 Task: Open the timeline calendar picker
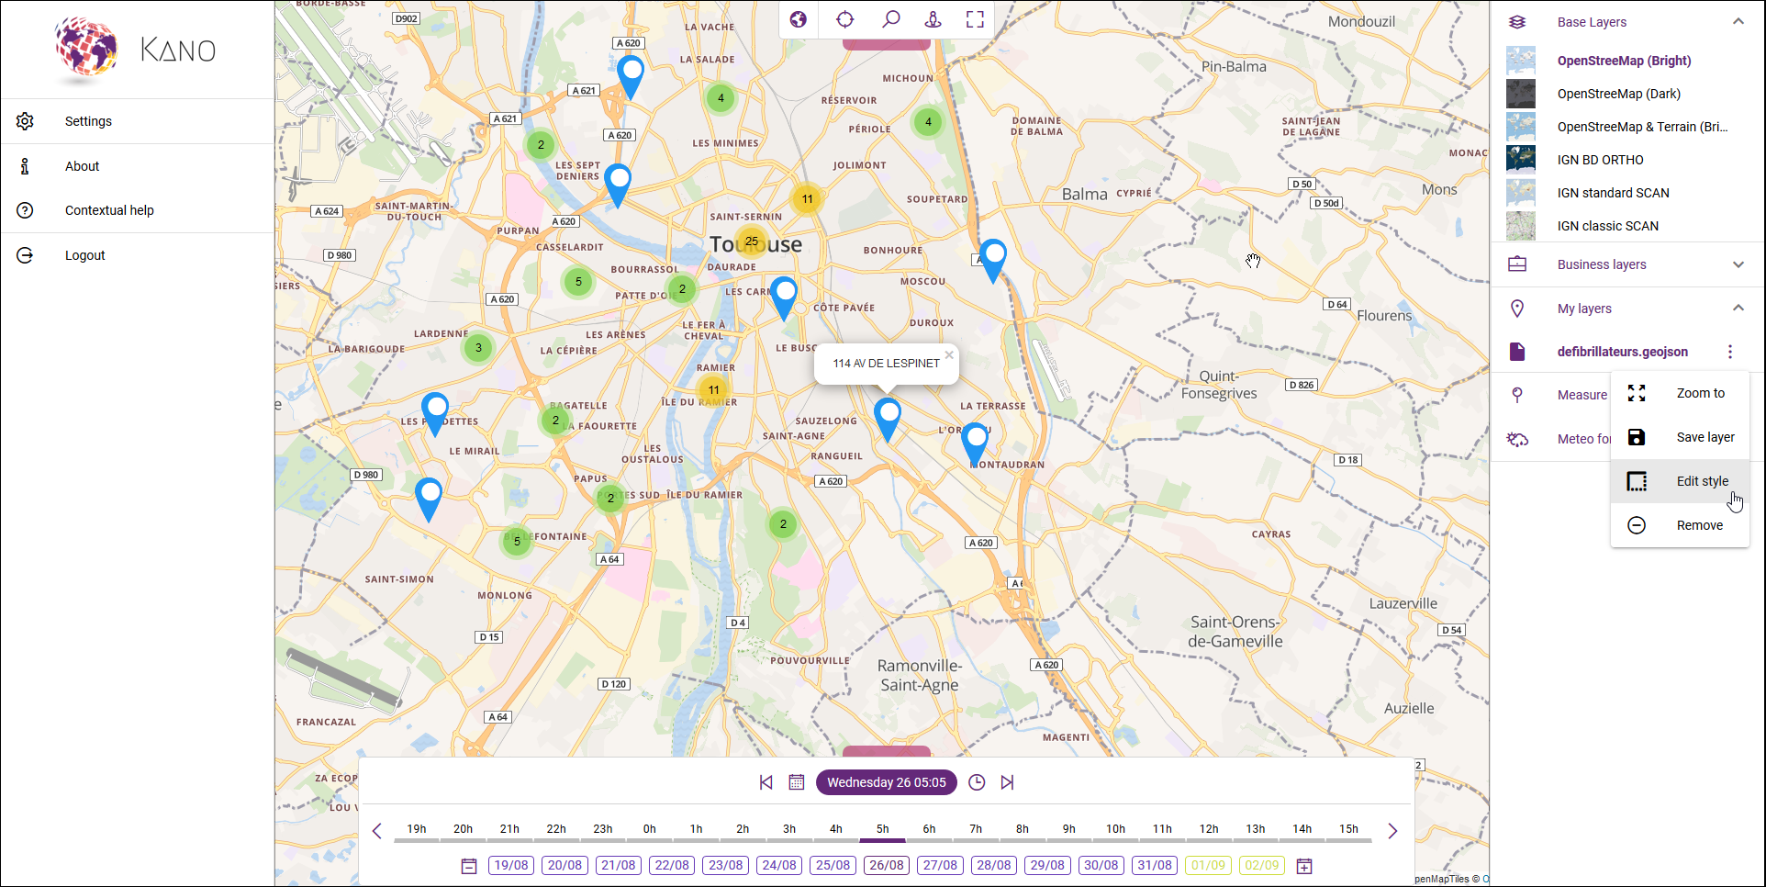[797, 782]
